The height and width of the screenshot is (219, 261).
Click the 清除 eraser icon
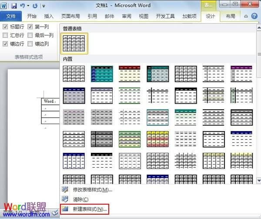65,199
